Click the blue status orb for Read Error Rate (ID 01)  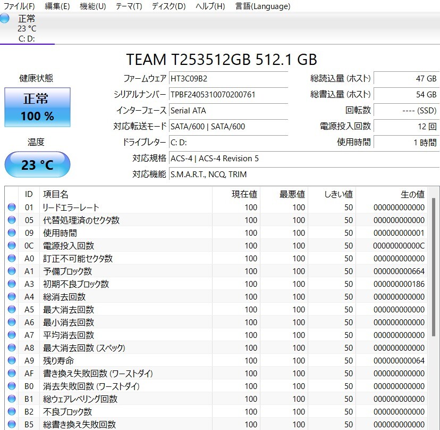pyautogui.click(x=12, y=208)
